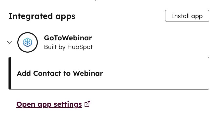Click the black accent bar on the action card
The height and width of the screenshot is (120, 217).
pyautogui.click(x=9, y=74)
